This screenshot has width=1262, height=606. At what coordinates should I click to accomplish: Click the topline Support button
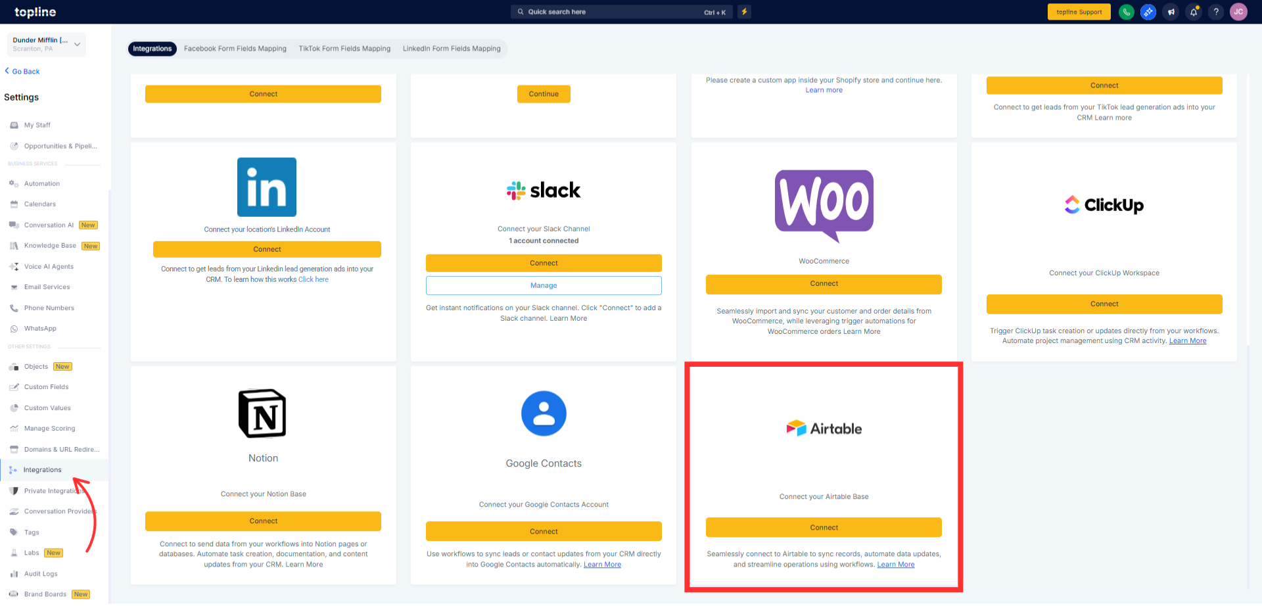[x=1079, y=12]
